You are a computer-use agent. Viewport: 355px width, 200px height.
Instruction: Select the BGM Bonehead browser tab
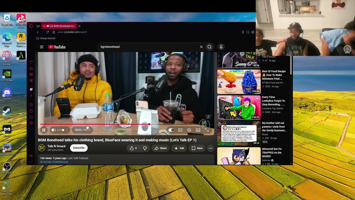[x=59, y=26]
